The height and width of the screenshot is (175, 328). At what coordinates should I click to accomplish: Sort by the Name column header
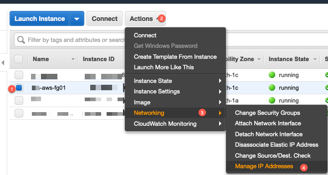pos(41,59)
